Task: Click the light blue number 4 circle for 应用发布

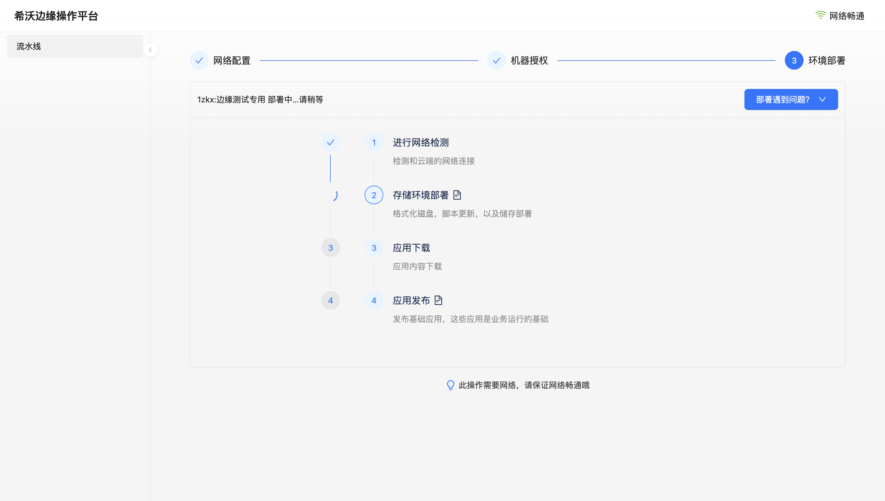Action: click(374, 300)
